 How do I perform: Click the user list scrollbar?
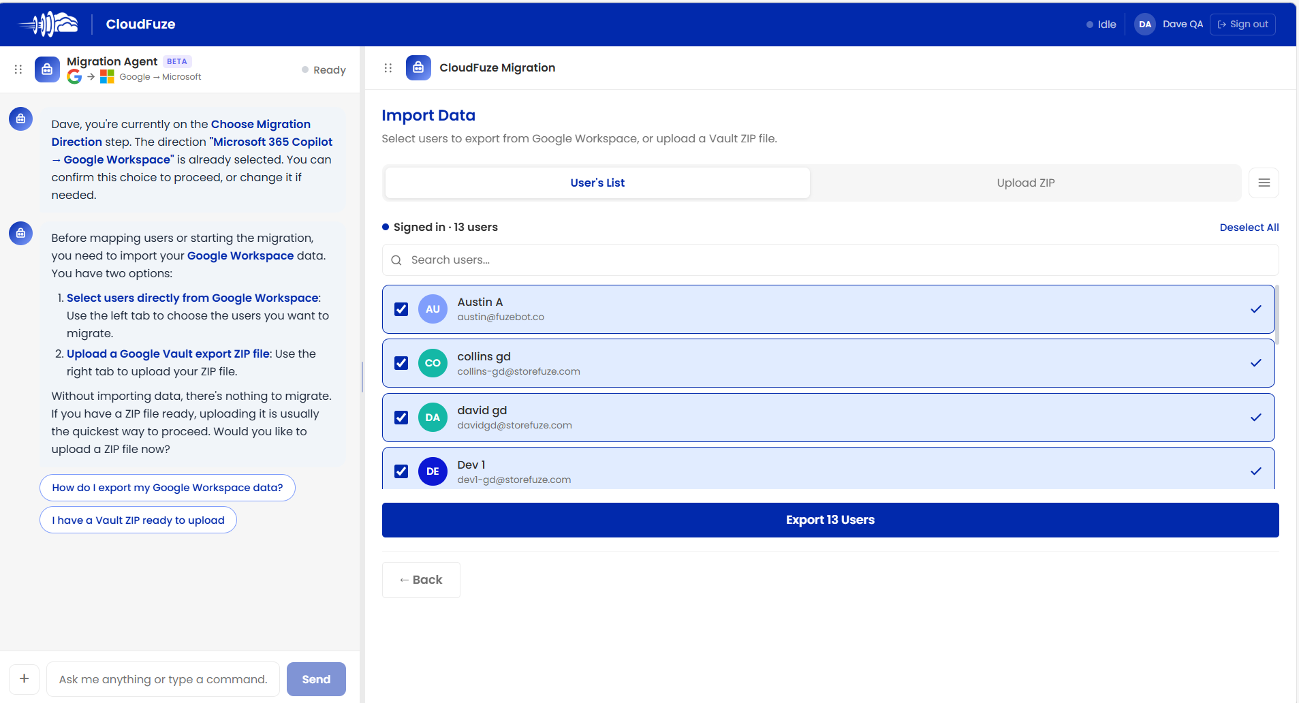click(1277, 315)
